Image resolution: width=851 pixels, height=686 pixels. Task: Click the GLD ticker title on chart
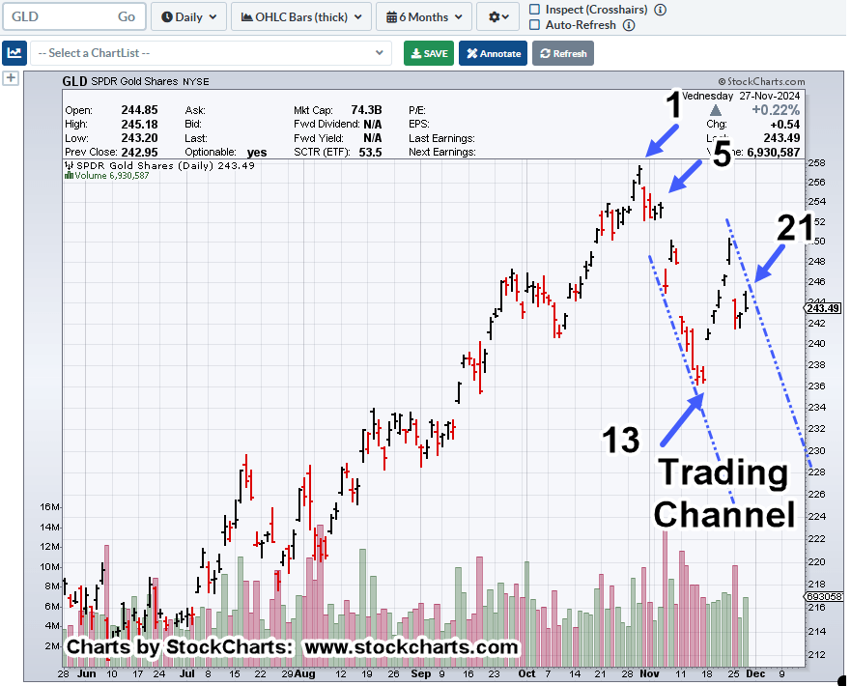pyautogui.click(x=74, y=81)
